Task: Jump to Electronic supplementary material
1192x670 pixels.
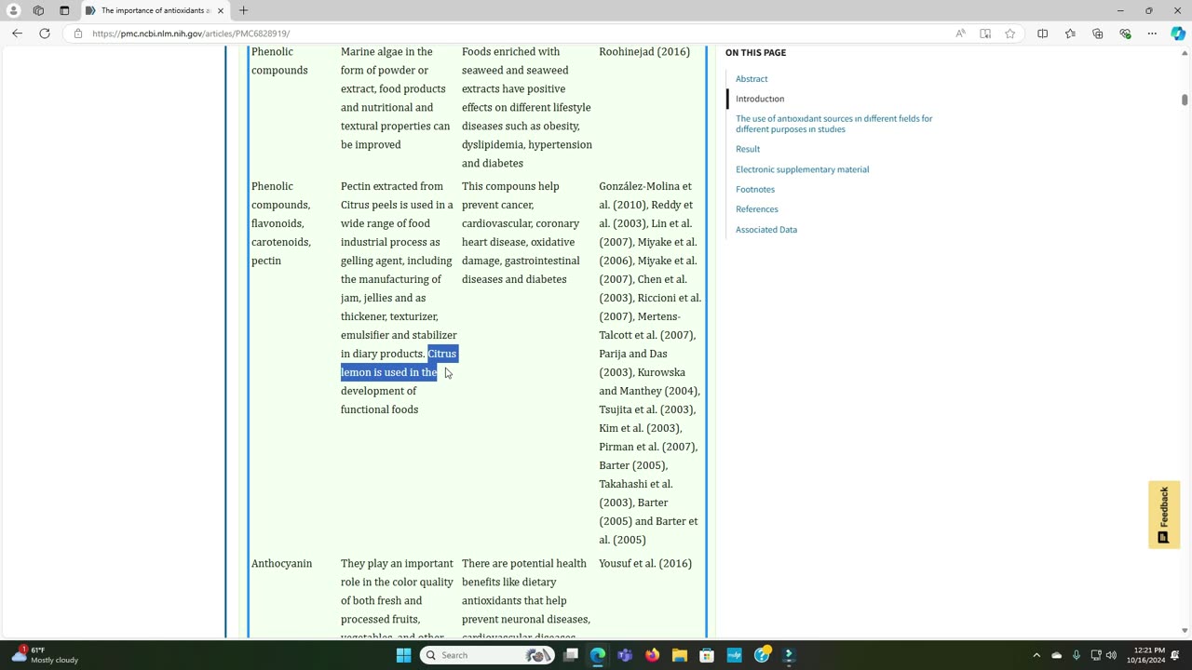Action: [x=802, y=169]
